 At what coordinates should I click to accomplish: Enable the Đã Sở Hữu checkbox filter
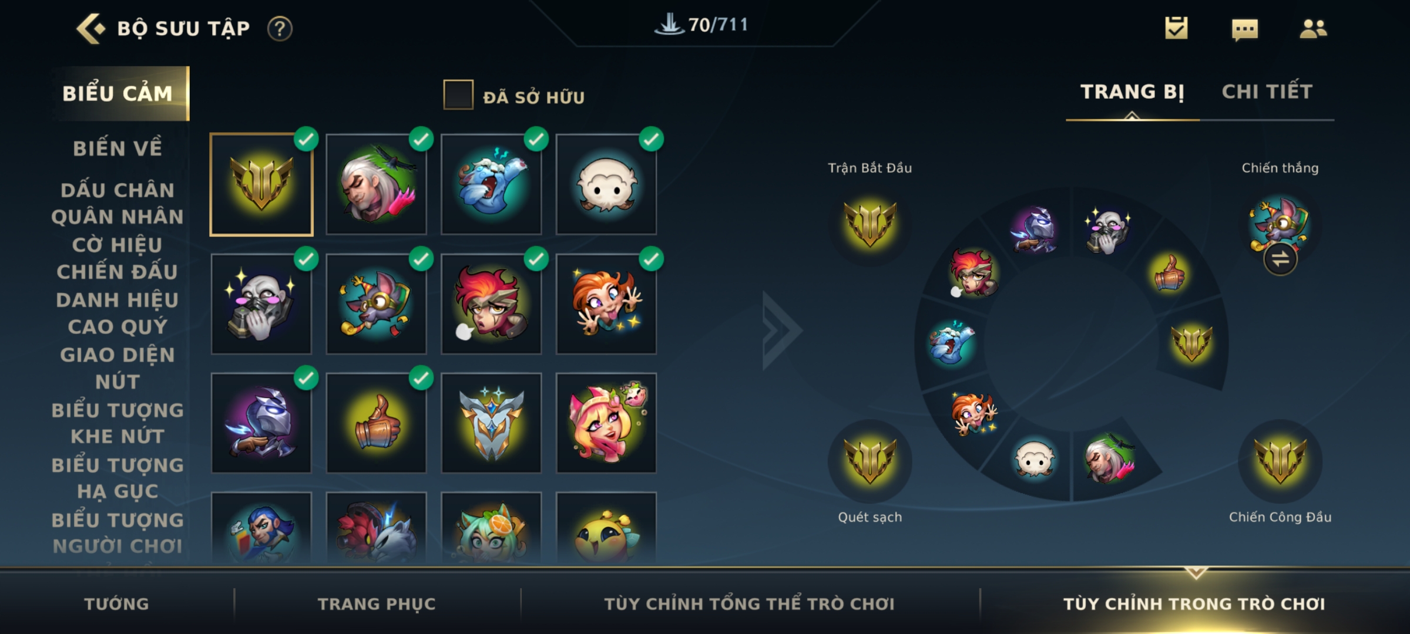pyautogui.click(x=458, y=95)
